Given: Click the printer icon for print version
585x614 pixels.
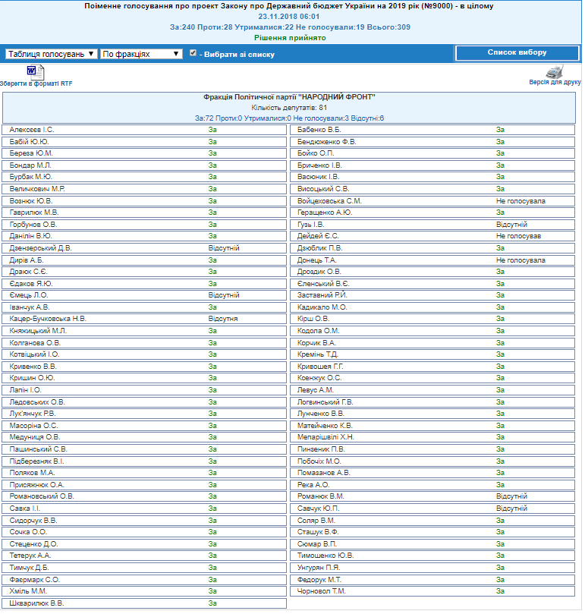Looking at the screenshot, I should [x=555, y=71].
